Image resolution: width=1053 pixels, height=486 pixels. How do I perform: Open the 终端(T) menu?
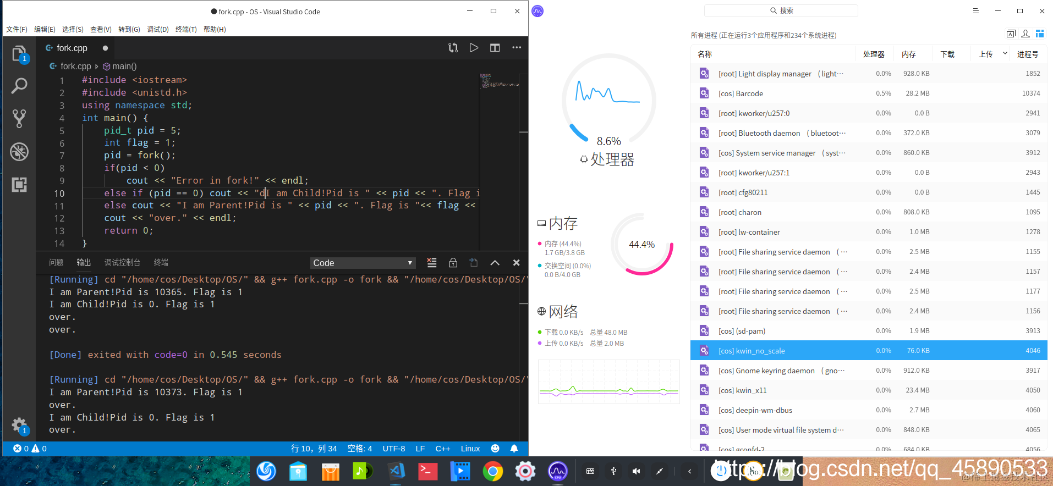(186, 29)
